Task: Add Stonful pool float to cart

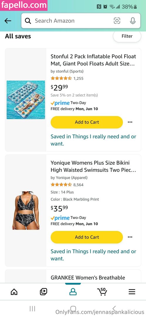Action: pyautogui.click(x=87, y=122)
